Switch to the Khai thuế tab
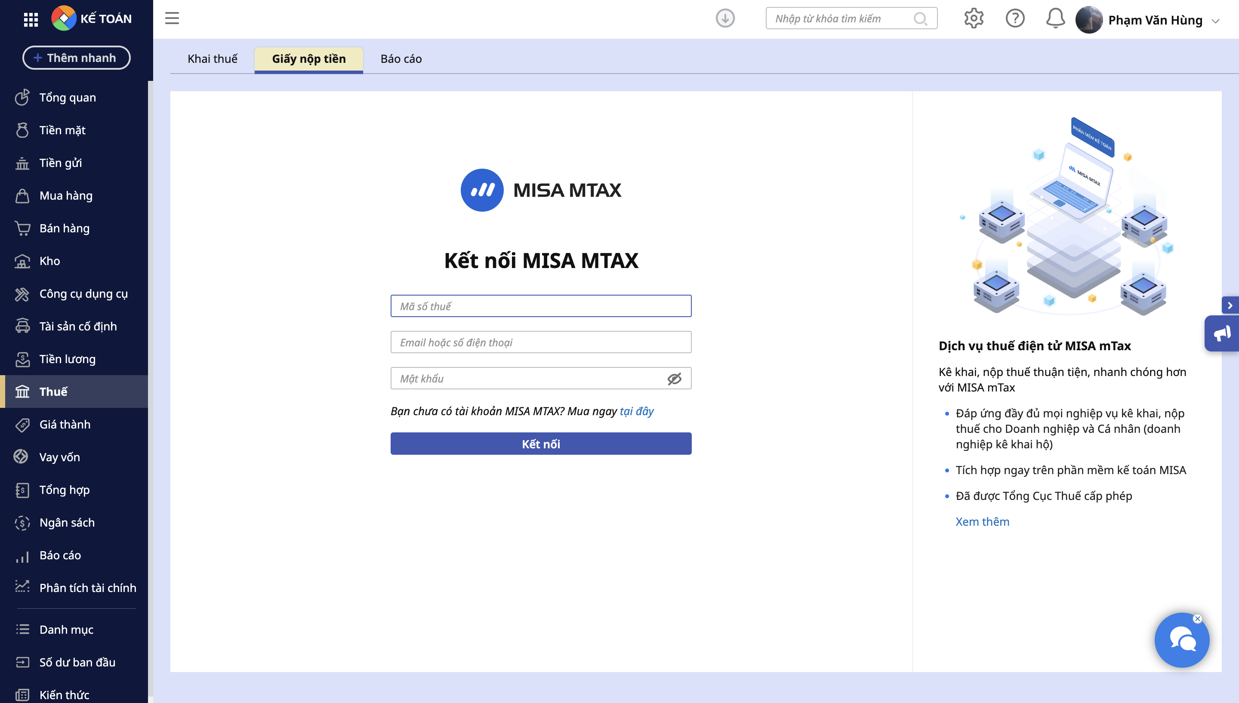Viewport: 1239px width, 703px height. point(213,59)
